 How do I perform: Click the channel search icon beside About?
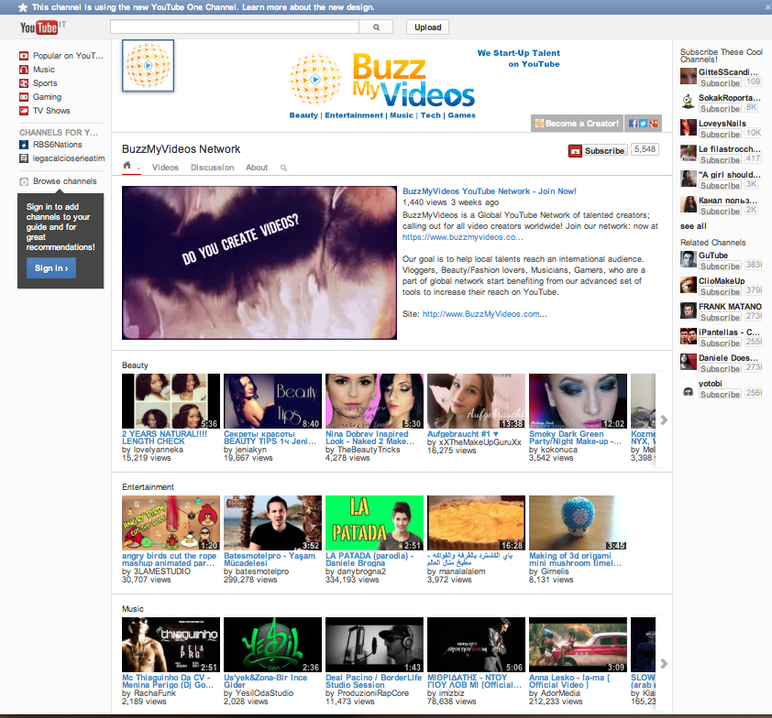click(283, 168)
